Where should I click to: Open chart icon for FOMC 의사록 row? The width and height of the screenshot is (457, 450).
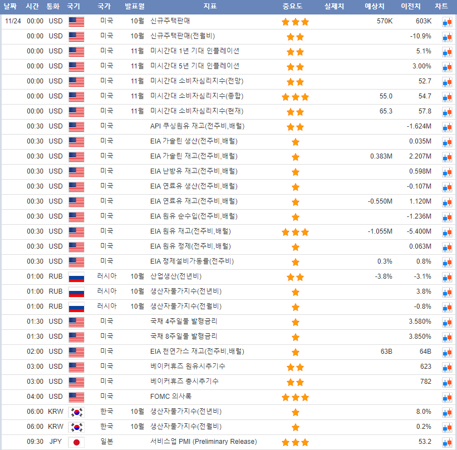pyautogui.click(x=447, y=397)
